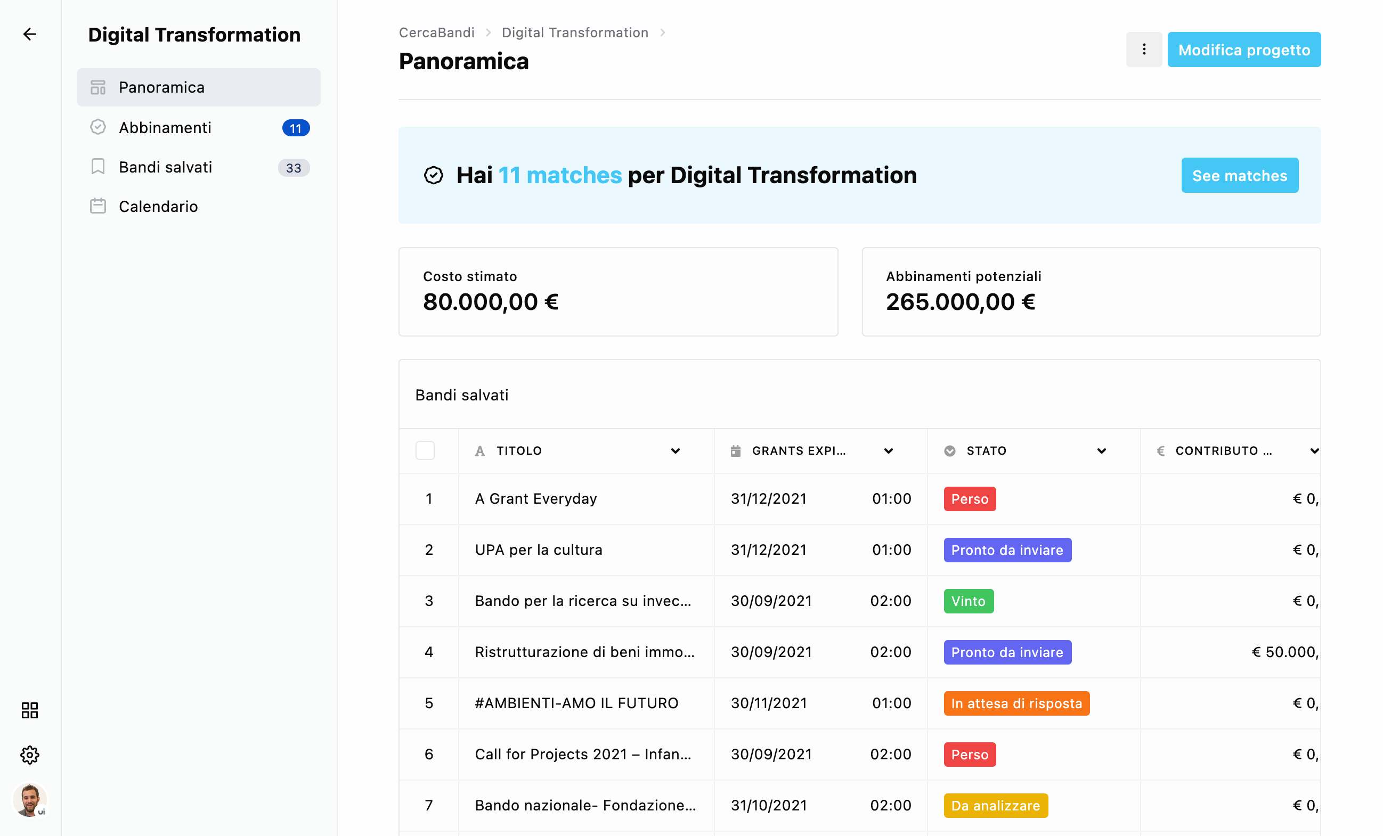
Task: Click row number 5 in the table
Action: point(429,703)
